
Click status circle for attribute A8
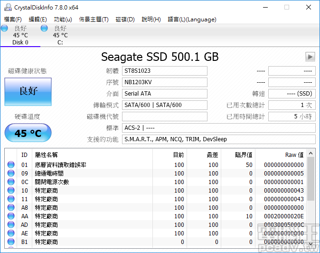11,208
